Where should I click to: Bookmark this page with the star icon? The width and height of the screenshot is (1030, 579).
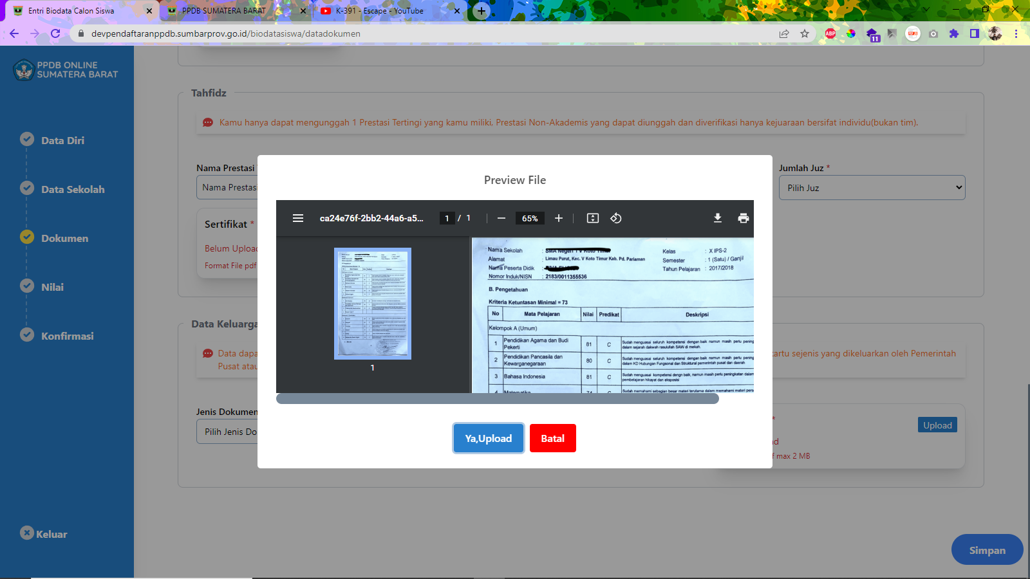click(x=805, y=33)
